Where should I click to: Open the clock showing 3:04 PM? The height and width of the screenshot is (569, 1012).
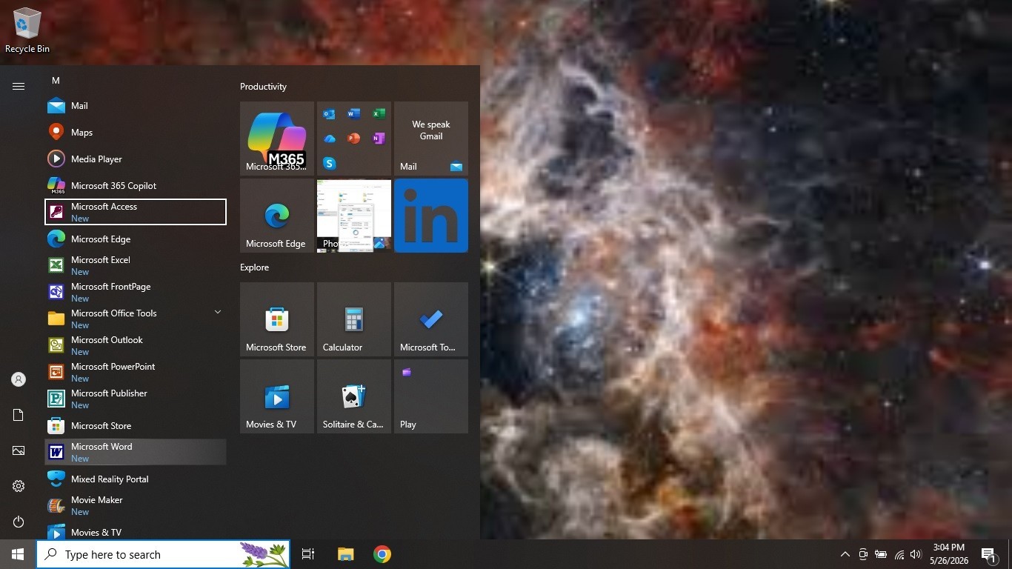point(949,554)
